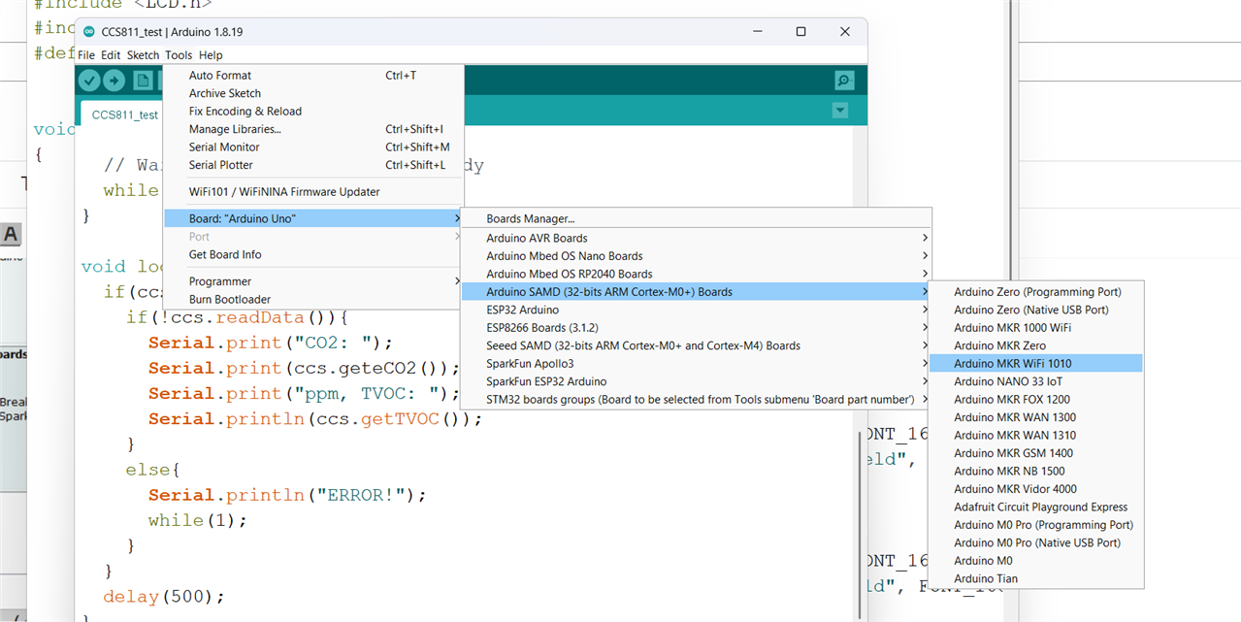Expand Seeed SAMD Boards group
Screen dimensions: 1241x622
pos(696,345)
